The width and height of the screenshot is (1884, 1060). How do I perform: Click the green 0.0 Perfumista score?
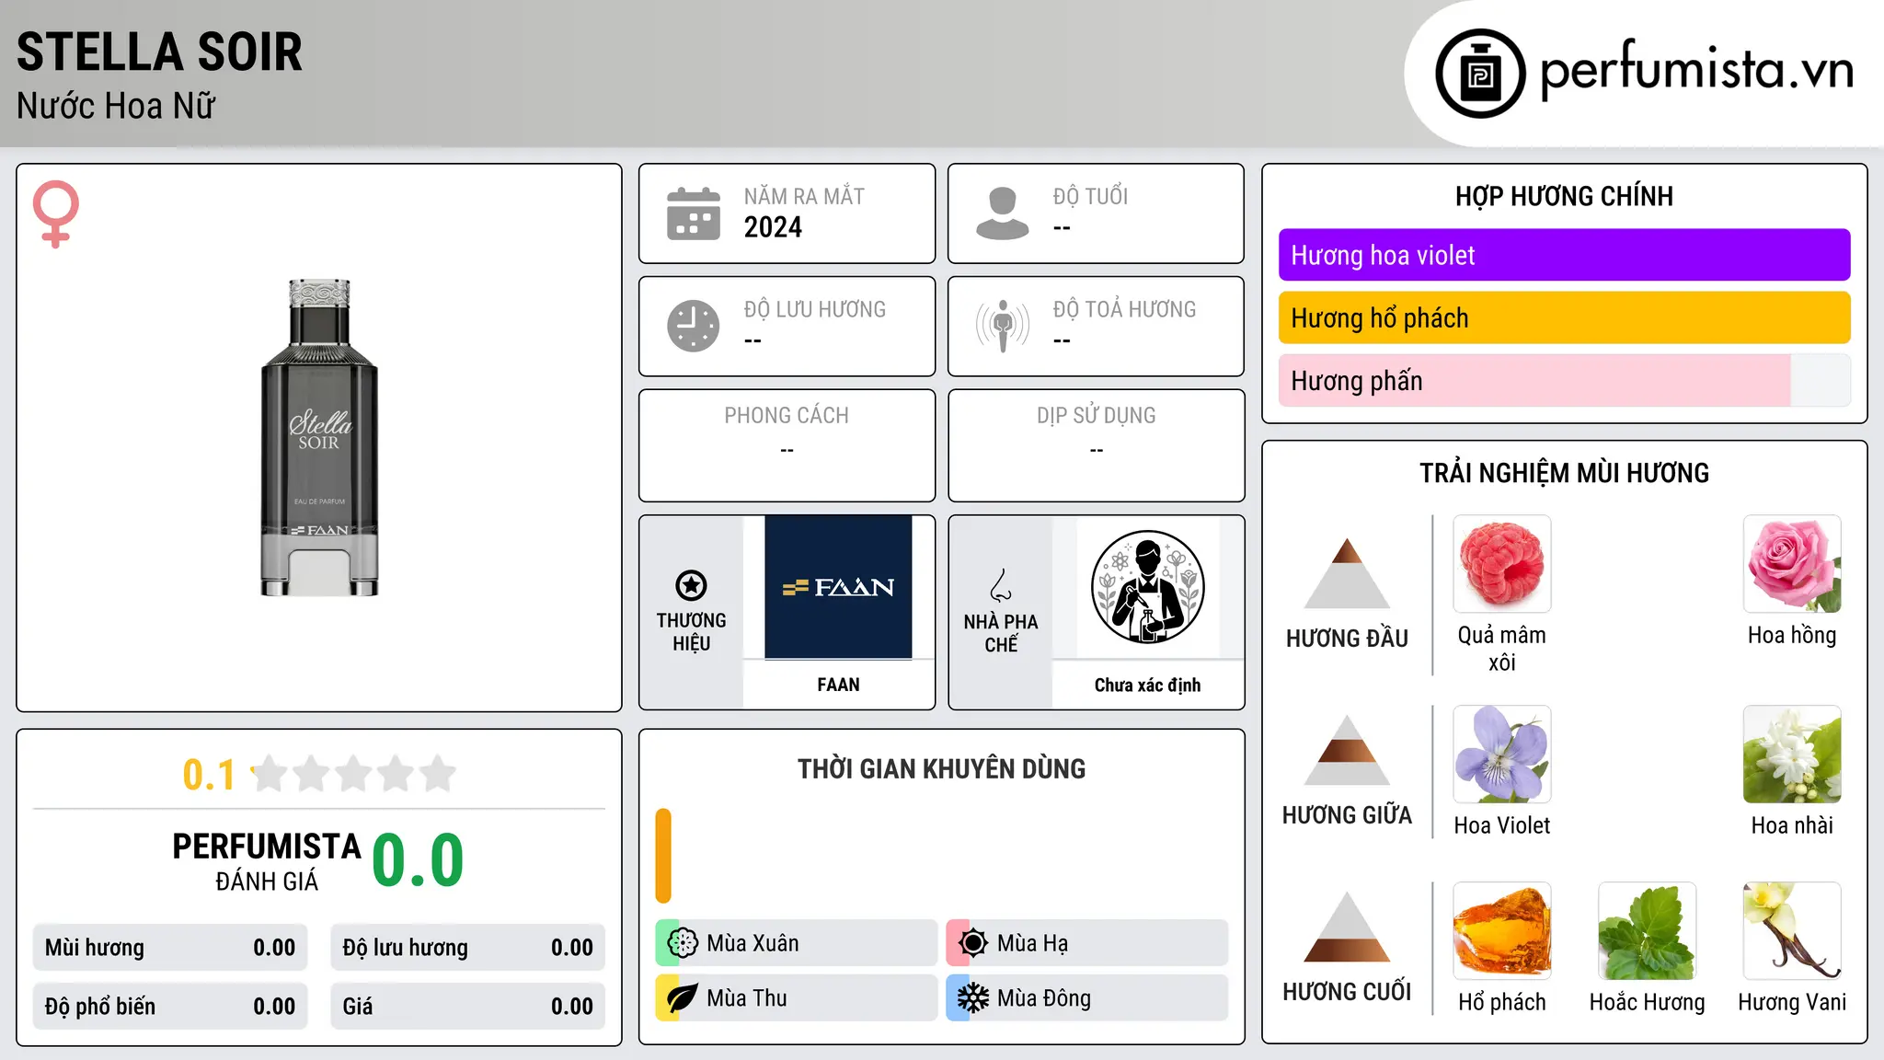tap(418, 859)
